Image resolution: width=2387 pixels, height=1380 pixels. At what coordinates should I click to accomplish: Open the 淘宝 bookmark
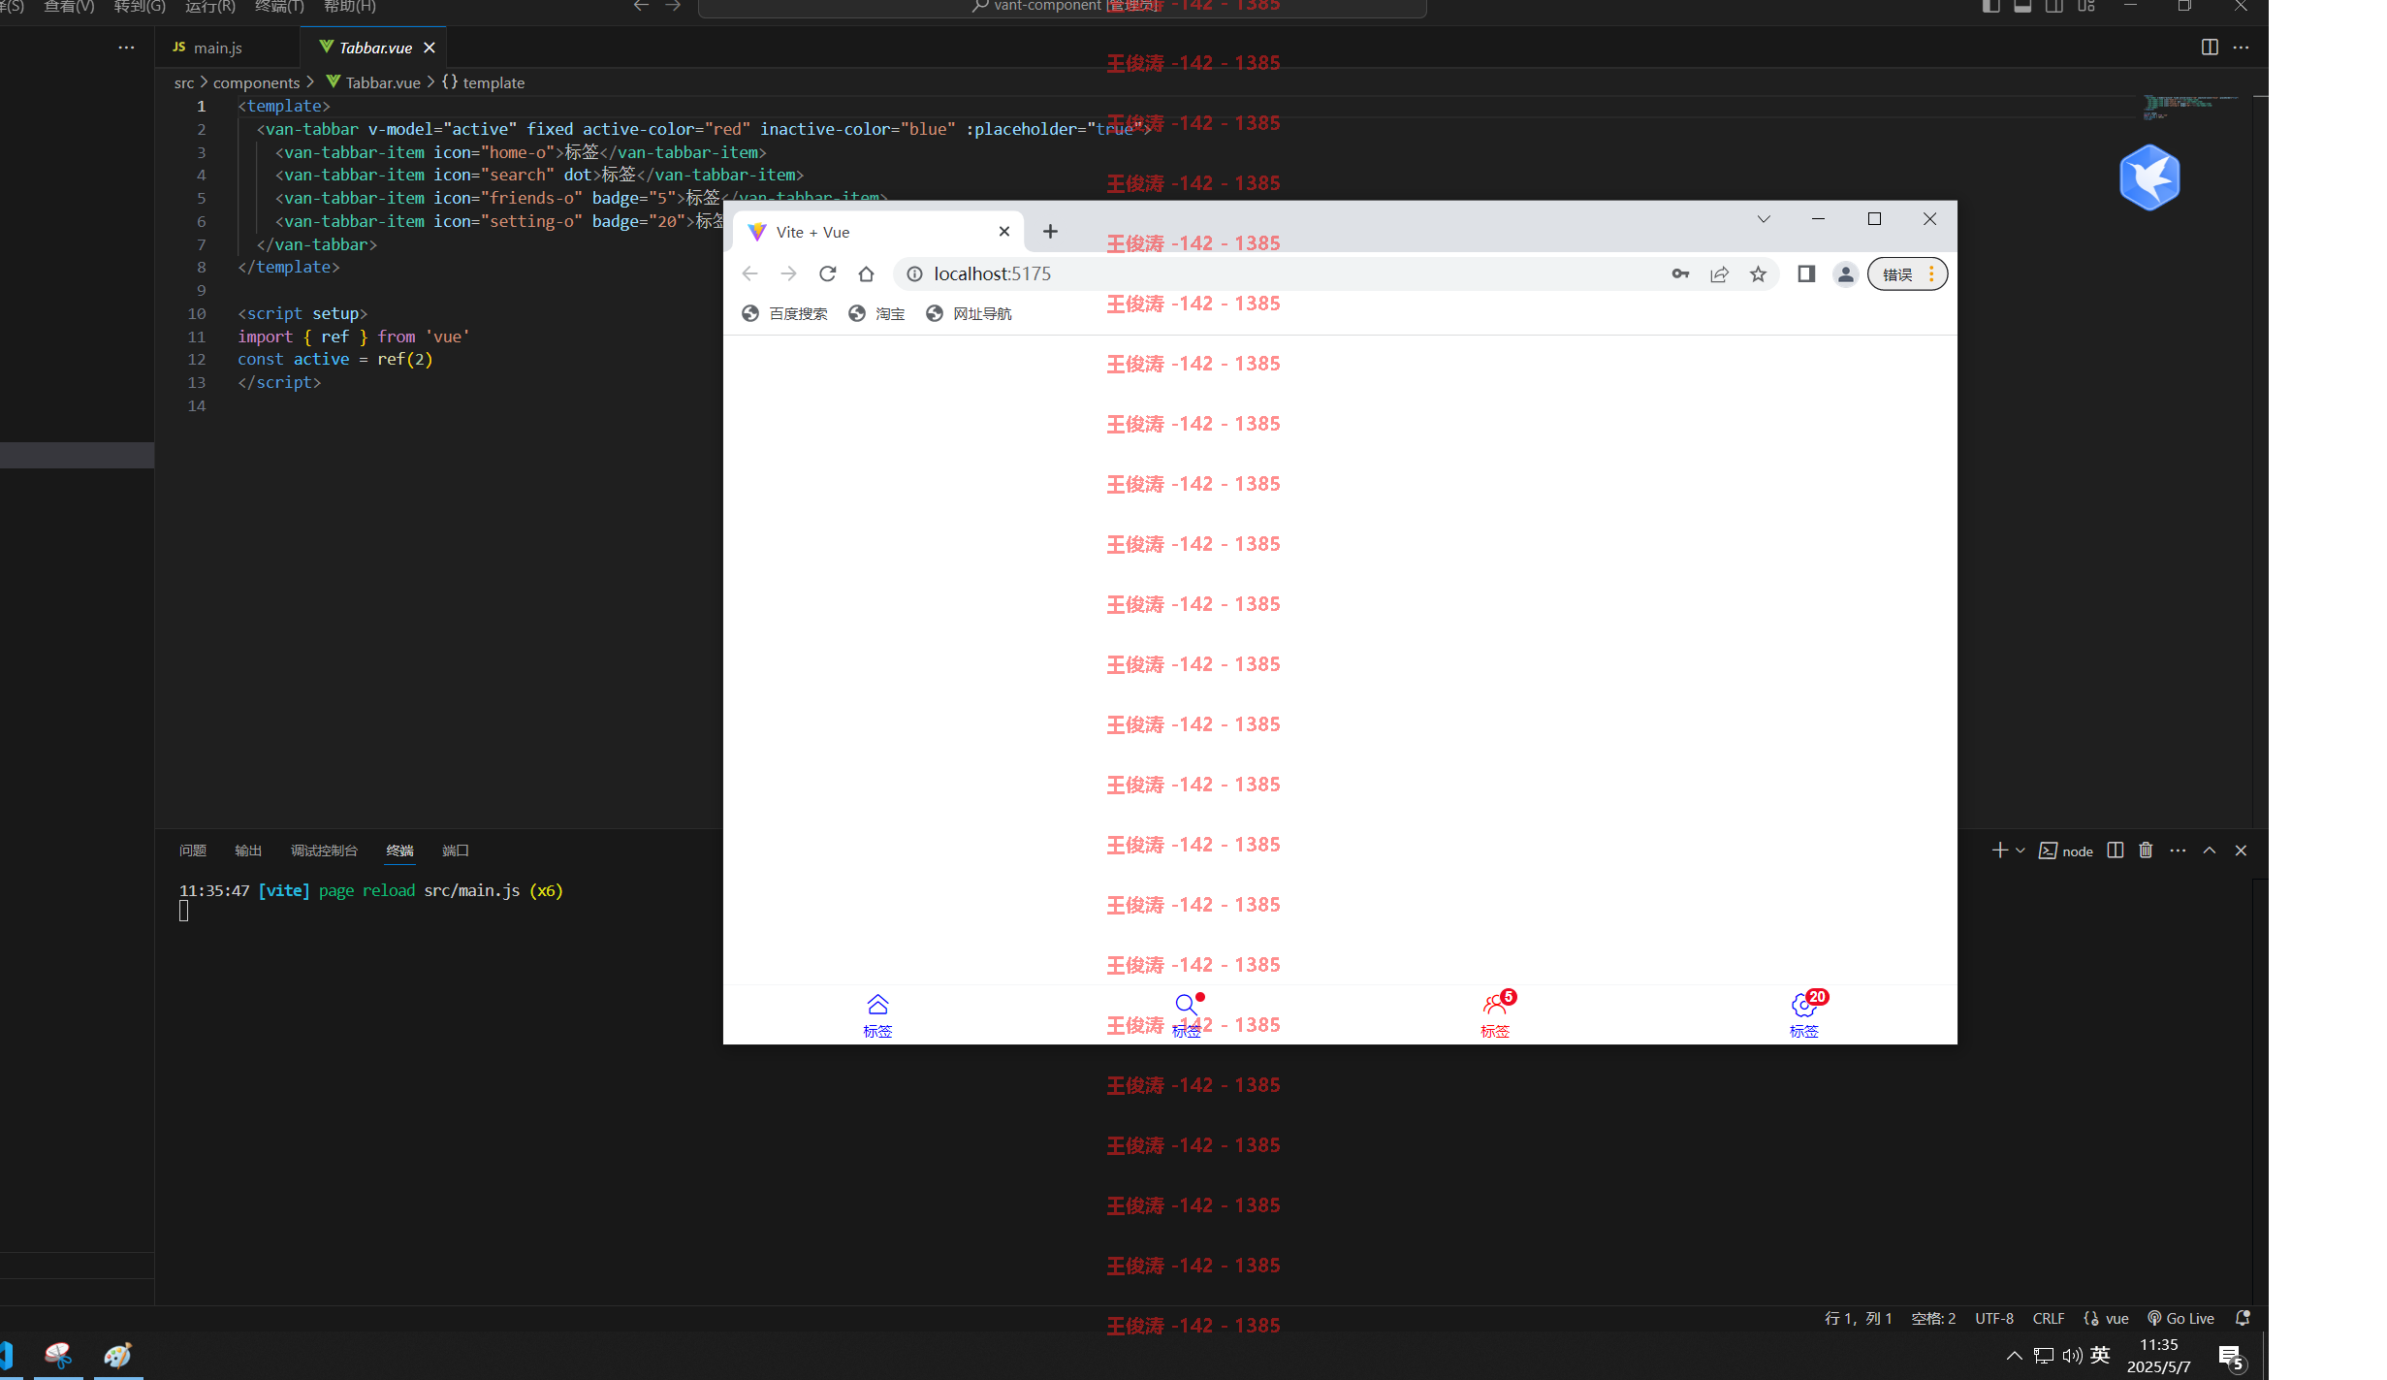(x=876, y=313)
